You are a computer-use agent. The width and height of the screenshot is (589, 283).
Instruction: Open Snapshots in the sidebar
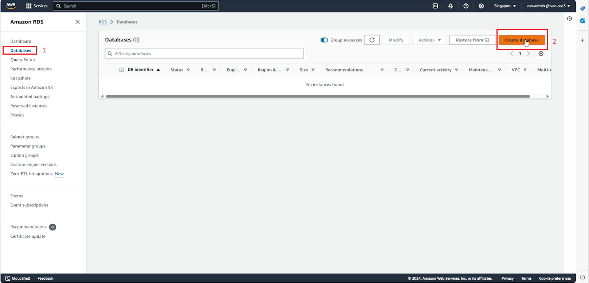coord(20,78)
